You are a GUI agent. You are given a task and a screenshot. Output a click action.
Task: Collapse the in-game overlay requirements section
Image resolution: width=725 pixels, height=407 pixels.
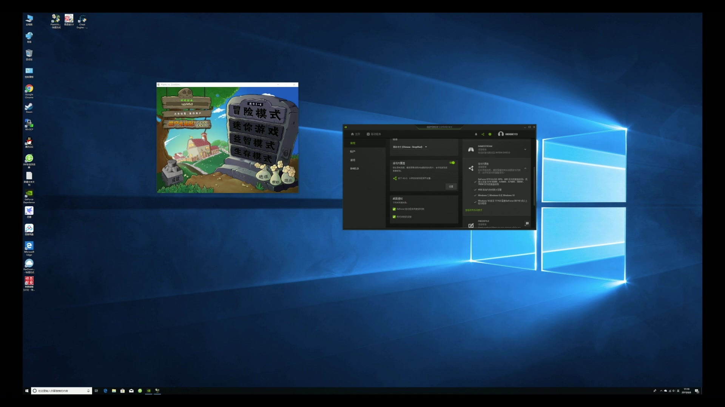525,168
